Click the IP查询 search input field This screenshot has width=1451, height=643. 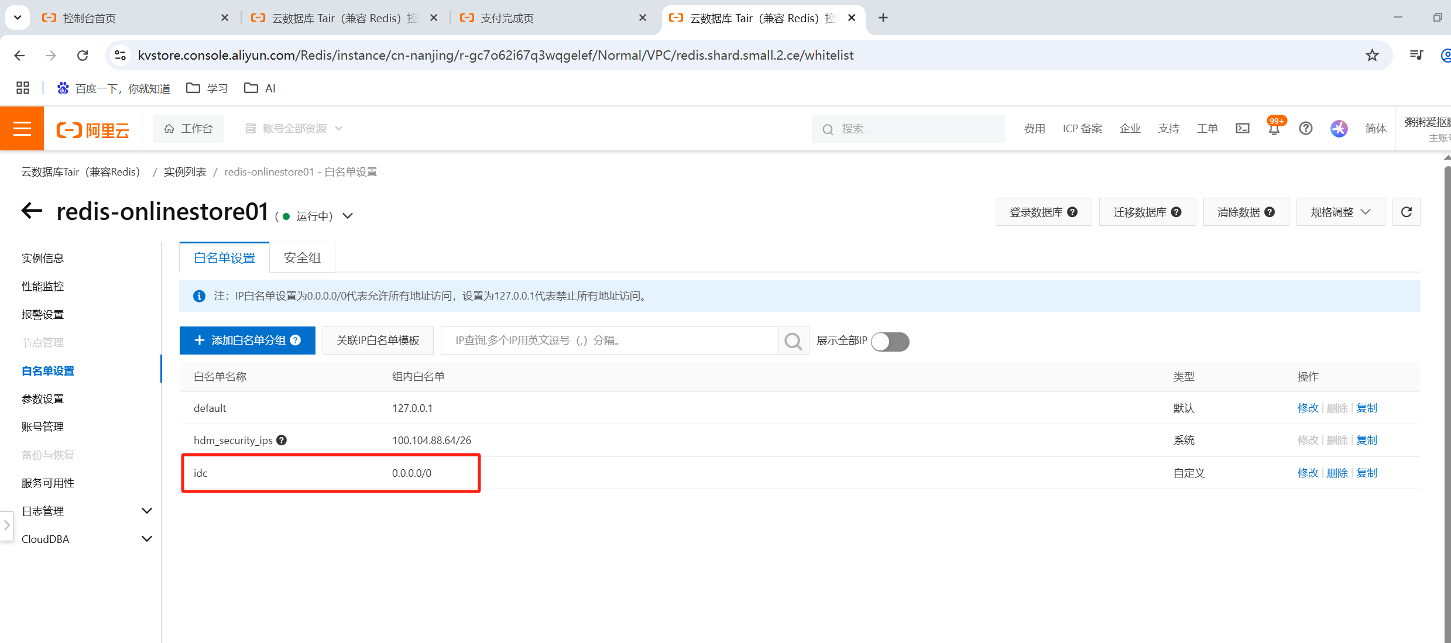[x=609, y=341]
